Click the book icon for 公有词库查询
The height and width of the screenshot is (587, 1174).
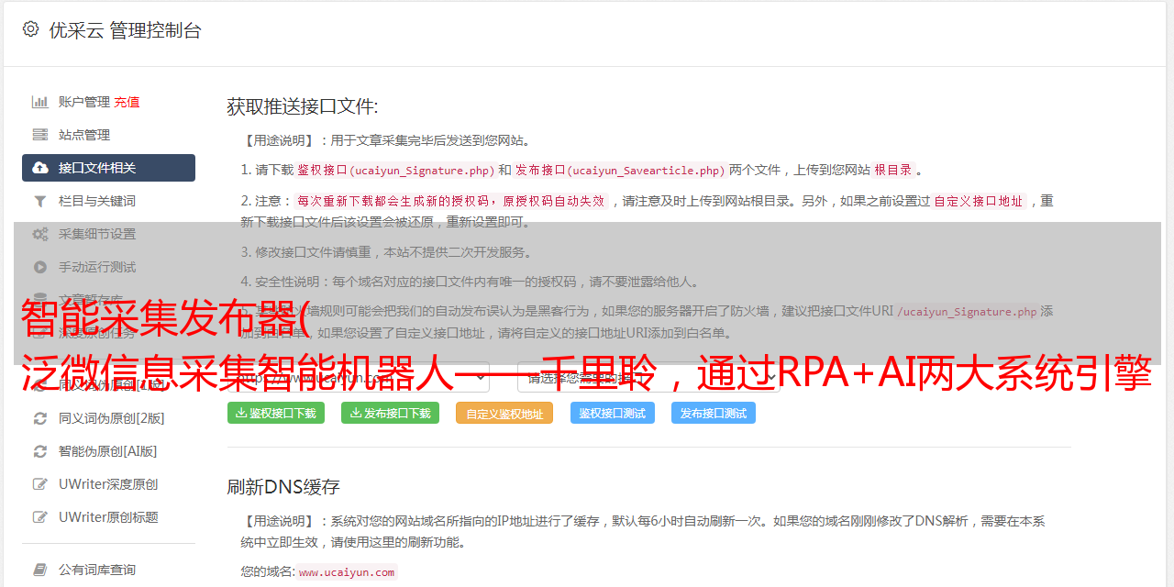[x=40, y=570]
